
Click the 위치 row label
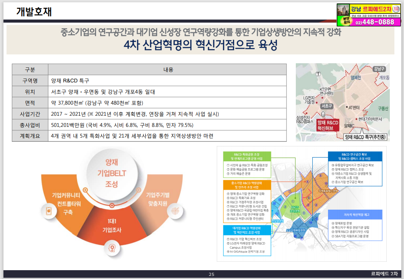click(x=30, y=92)
